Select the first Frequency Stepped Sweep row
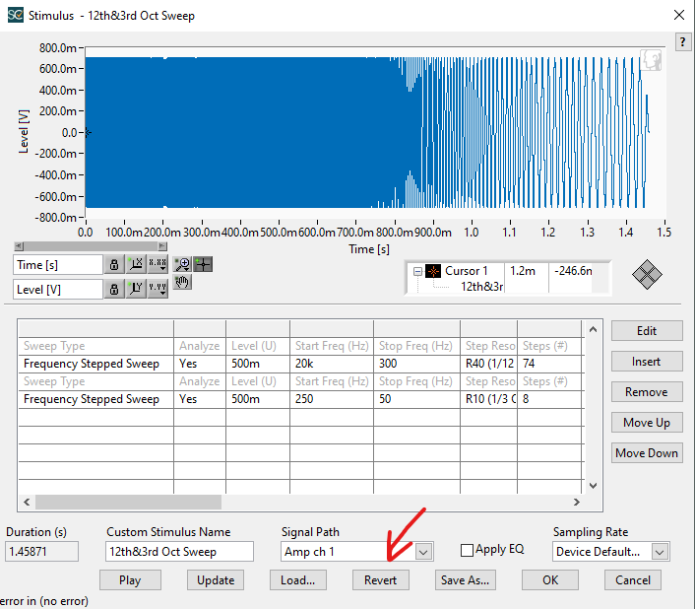This screenshot has height=609, width=695. tap(92, 364)
